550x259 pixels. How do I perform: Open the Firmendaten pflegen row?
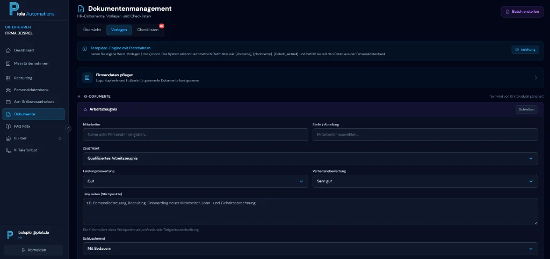pyautogui.click(x=310, y=78)
